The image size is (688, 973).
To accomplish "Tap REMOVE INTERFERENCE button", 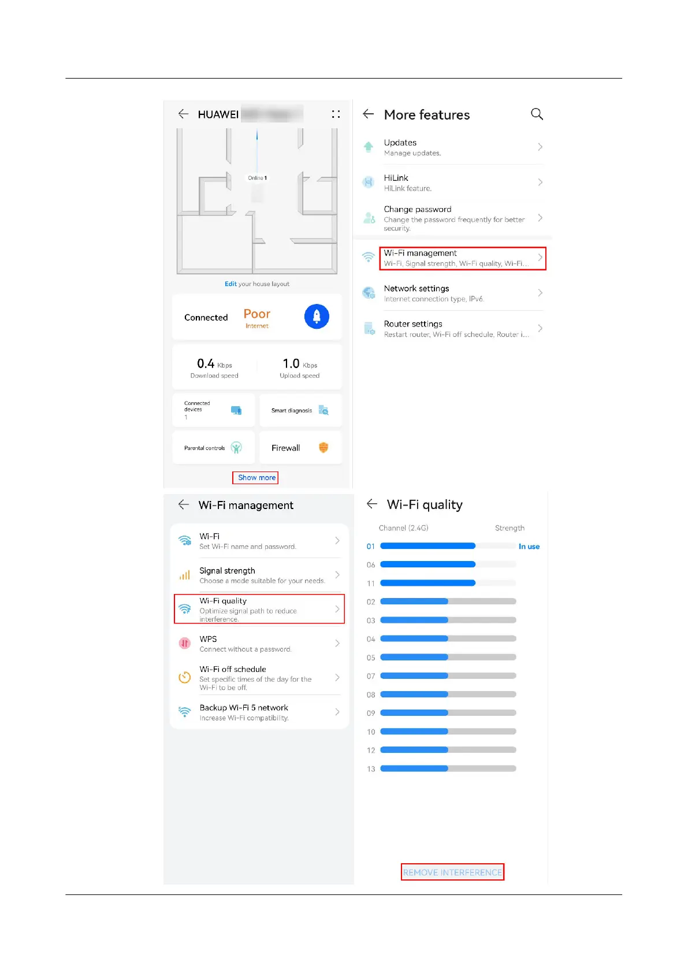I will tap(452, 872).
